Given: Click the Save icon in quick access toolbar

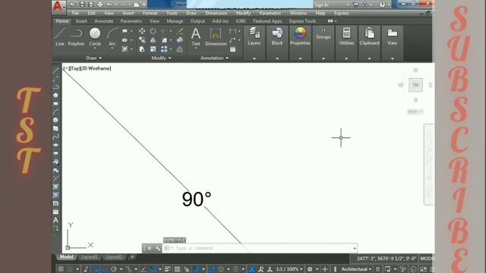Looking at the screenshot, I should (x=82, y=5).
